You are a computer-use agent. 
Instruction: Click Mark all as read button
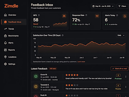[119, 69]
